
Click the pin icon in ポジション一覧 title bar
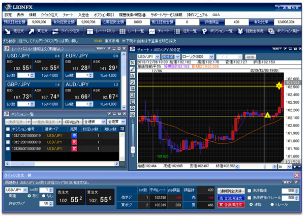[109, 114]
